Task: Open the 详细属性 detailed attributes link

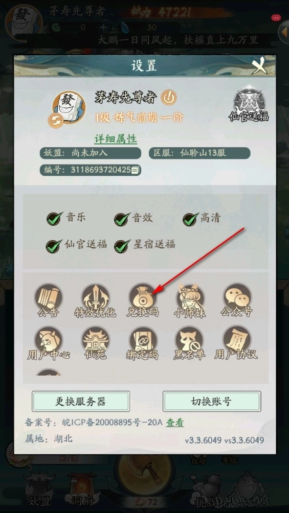Action: (116, 139)
